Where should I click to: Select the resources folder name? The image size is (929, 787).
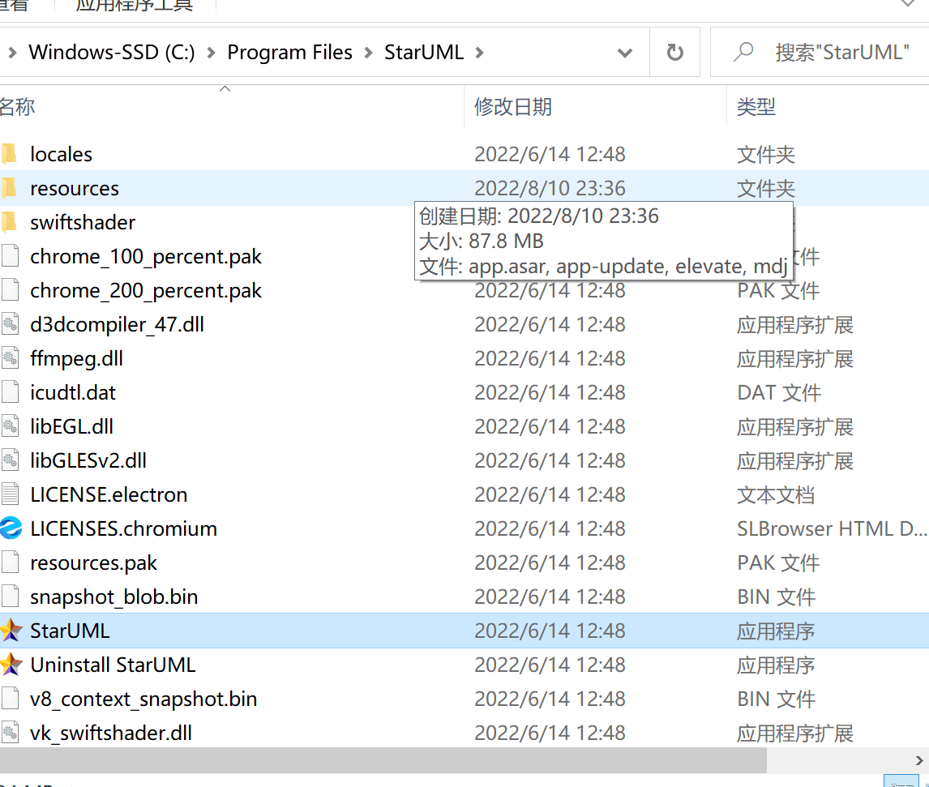point(75,188)
